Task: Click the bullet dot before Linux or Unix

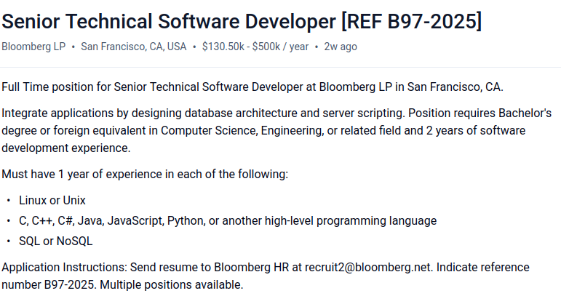Action: pos(9,201)
